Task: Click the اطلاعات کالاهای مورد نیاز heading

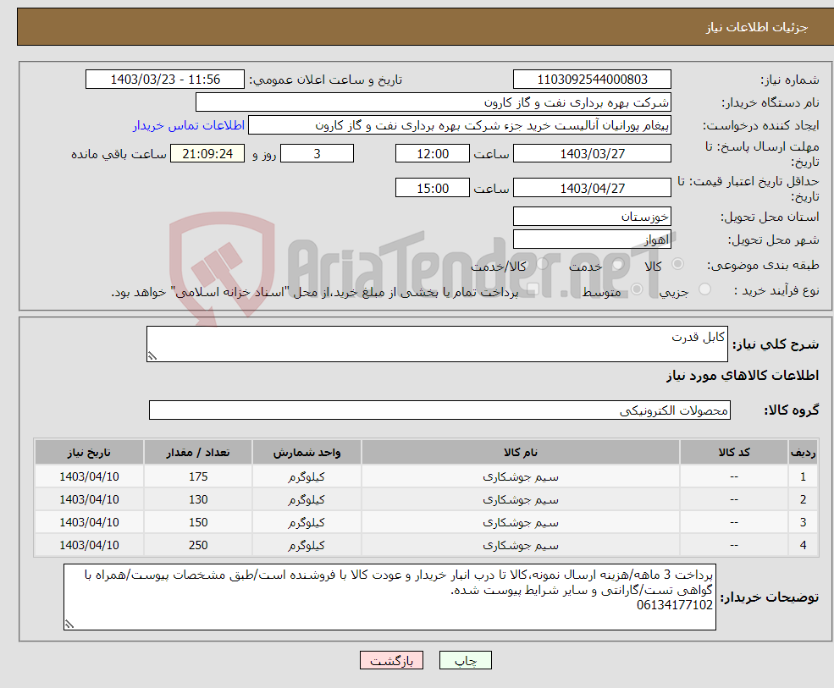Action: point(743,376)
